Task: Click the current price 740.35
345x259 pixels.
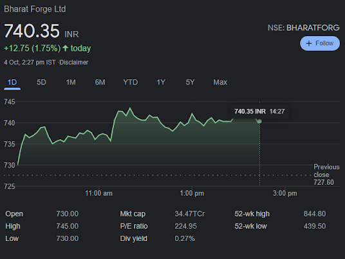Action: (x=32, y=31)
